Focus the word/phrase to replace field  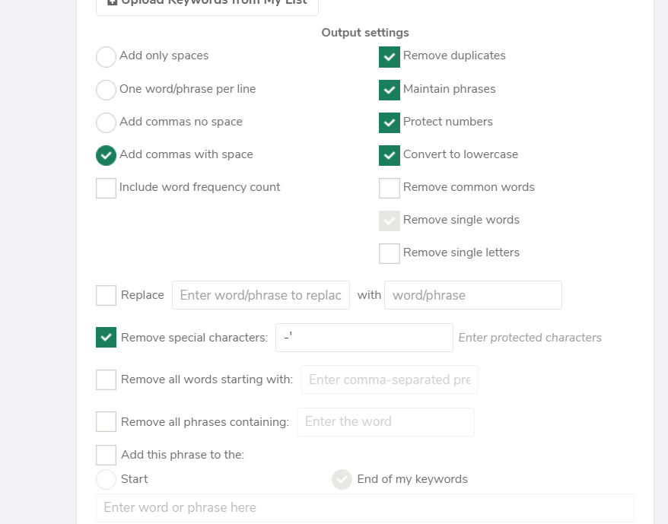[x=261, y=295]
